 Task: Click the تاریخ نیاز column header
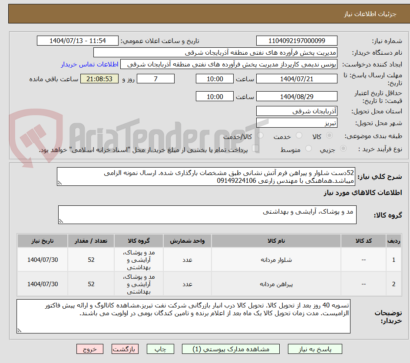(x=42, y=241)
